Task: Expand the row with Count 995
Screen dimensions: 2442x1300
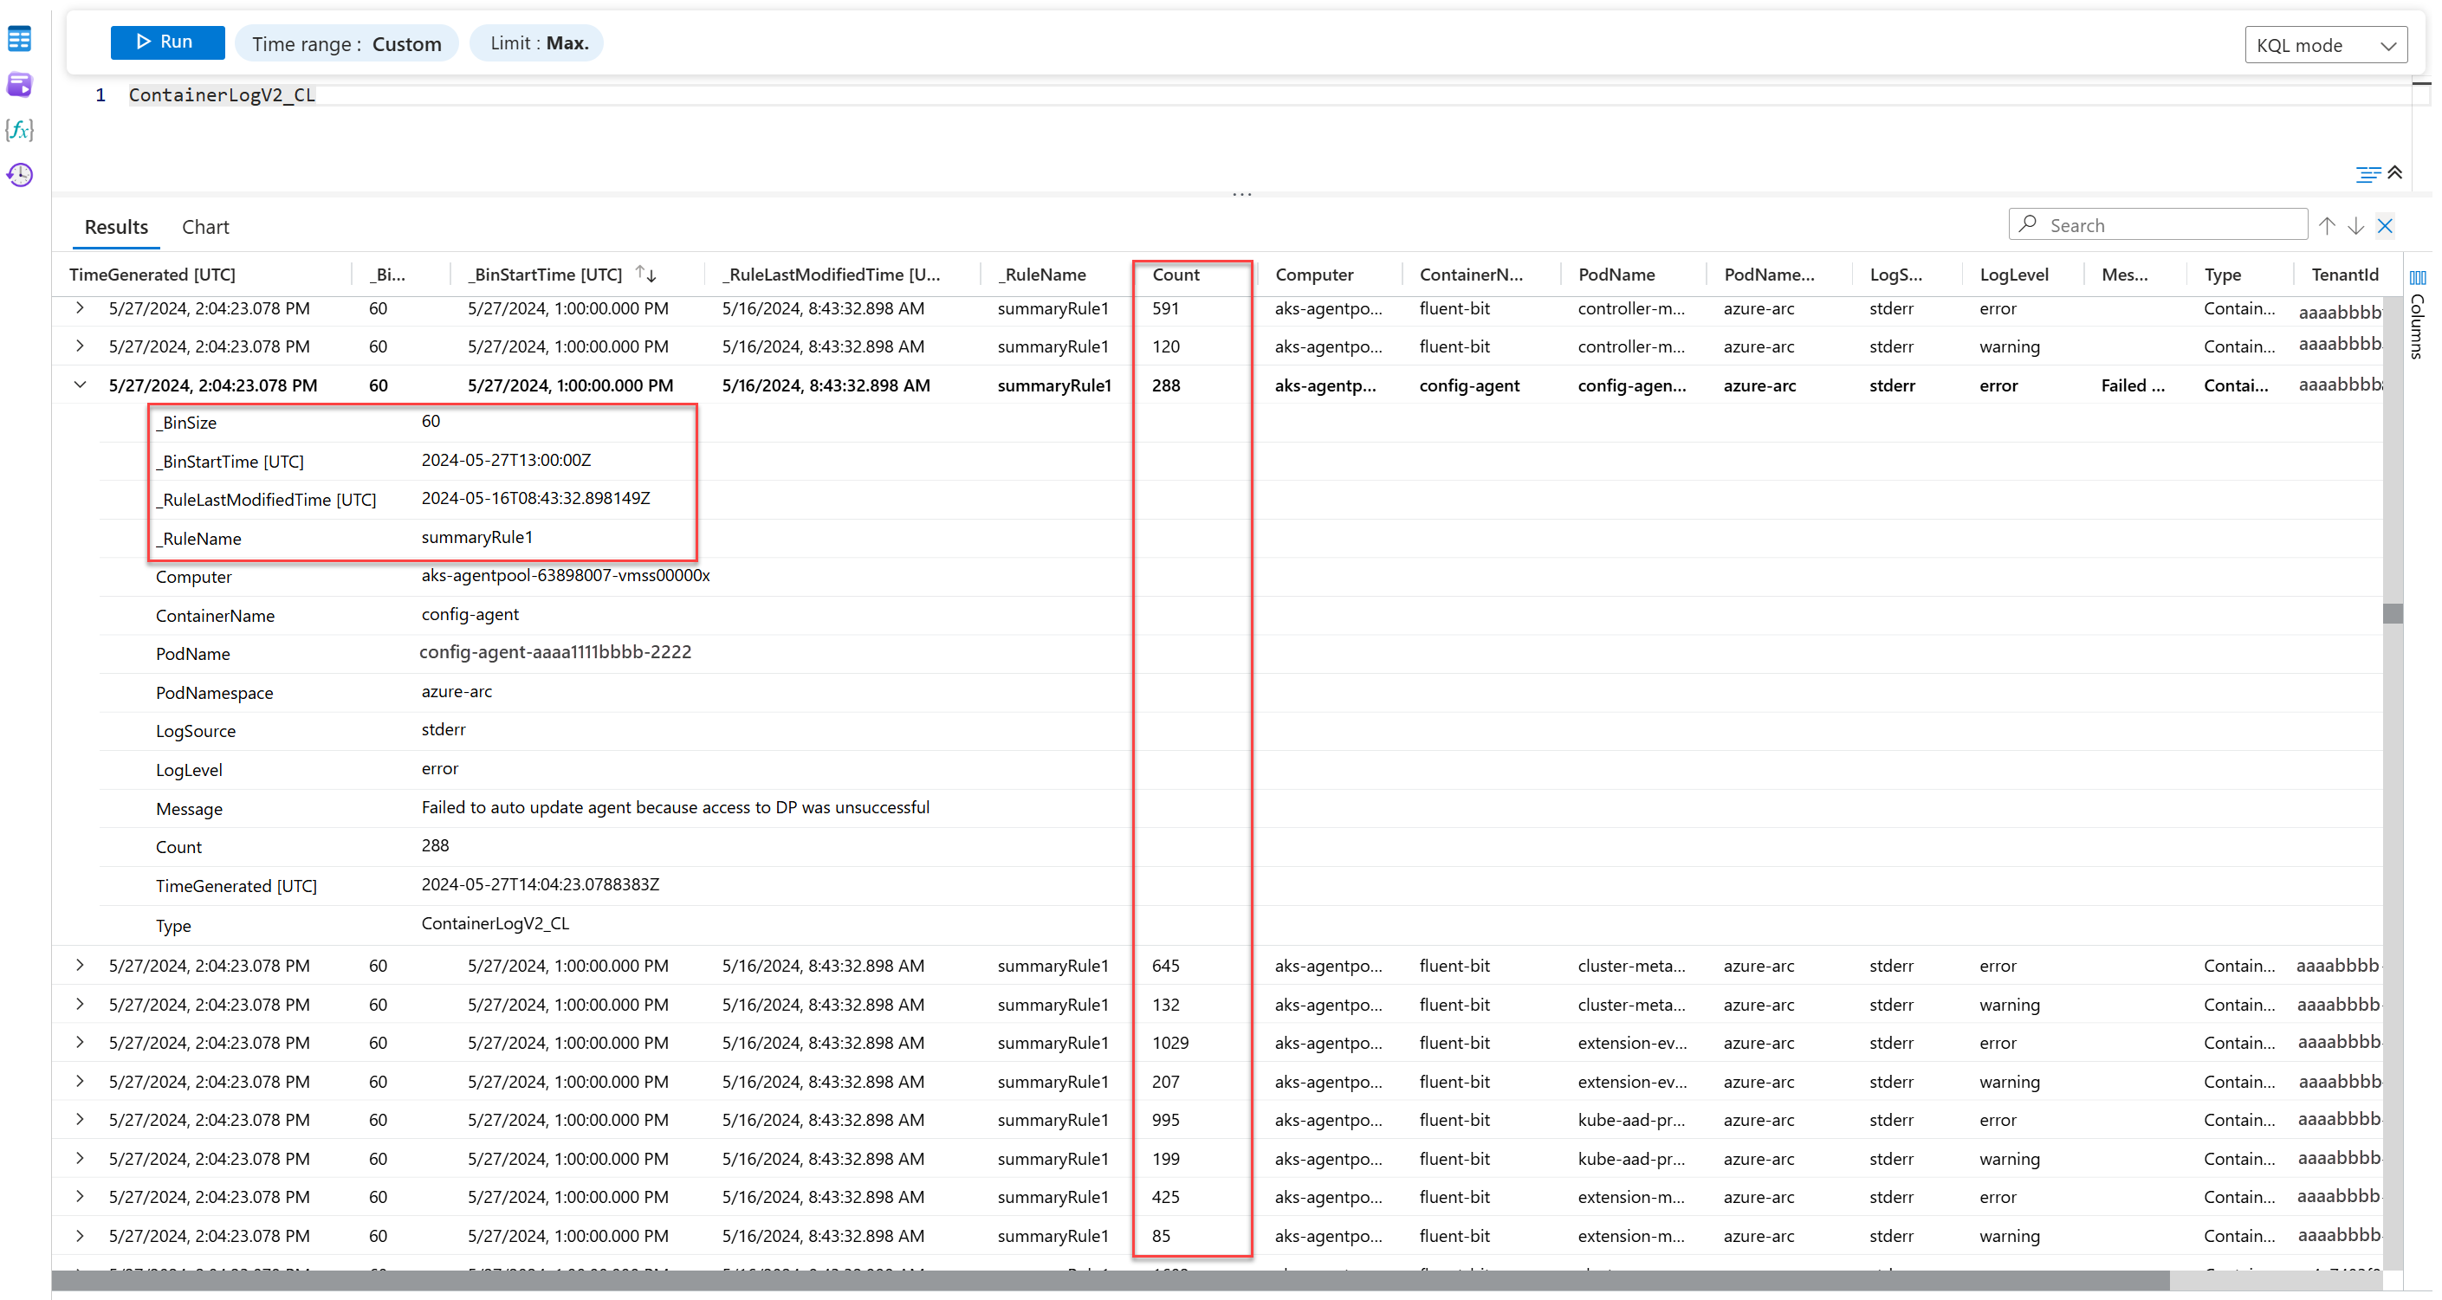Action: coord(80,1120)
